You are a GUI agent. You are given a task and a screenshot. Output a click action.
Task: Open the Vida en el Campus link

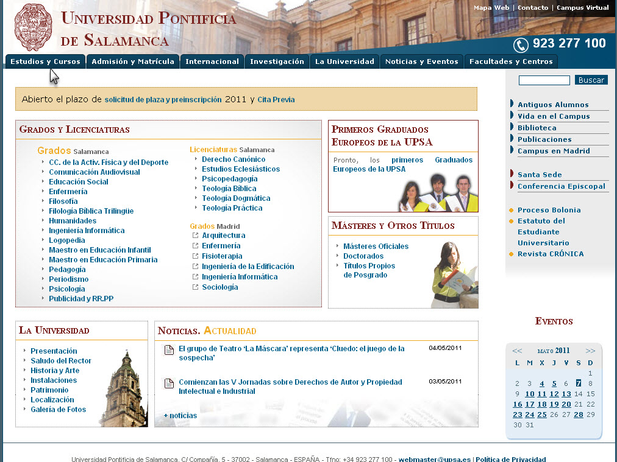click(x=554, y=116)
